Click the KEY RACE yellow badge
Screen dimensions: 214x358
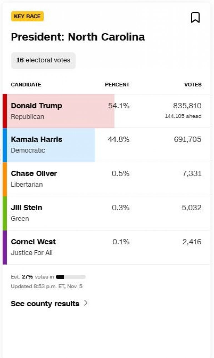tap(27, 16)
